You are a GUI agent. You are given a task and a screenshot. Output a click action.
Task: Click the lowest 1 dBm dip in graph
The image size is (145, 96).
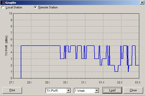[x=116, y=71]
